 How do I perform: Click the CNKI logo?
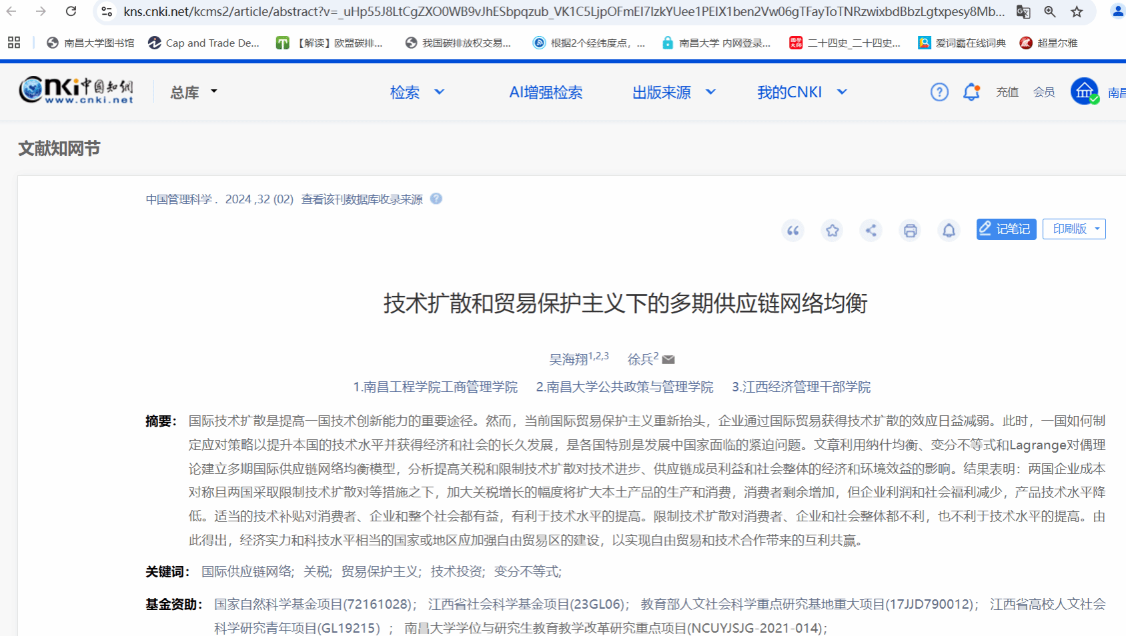[76, 90]
